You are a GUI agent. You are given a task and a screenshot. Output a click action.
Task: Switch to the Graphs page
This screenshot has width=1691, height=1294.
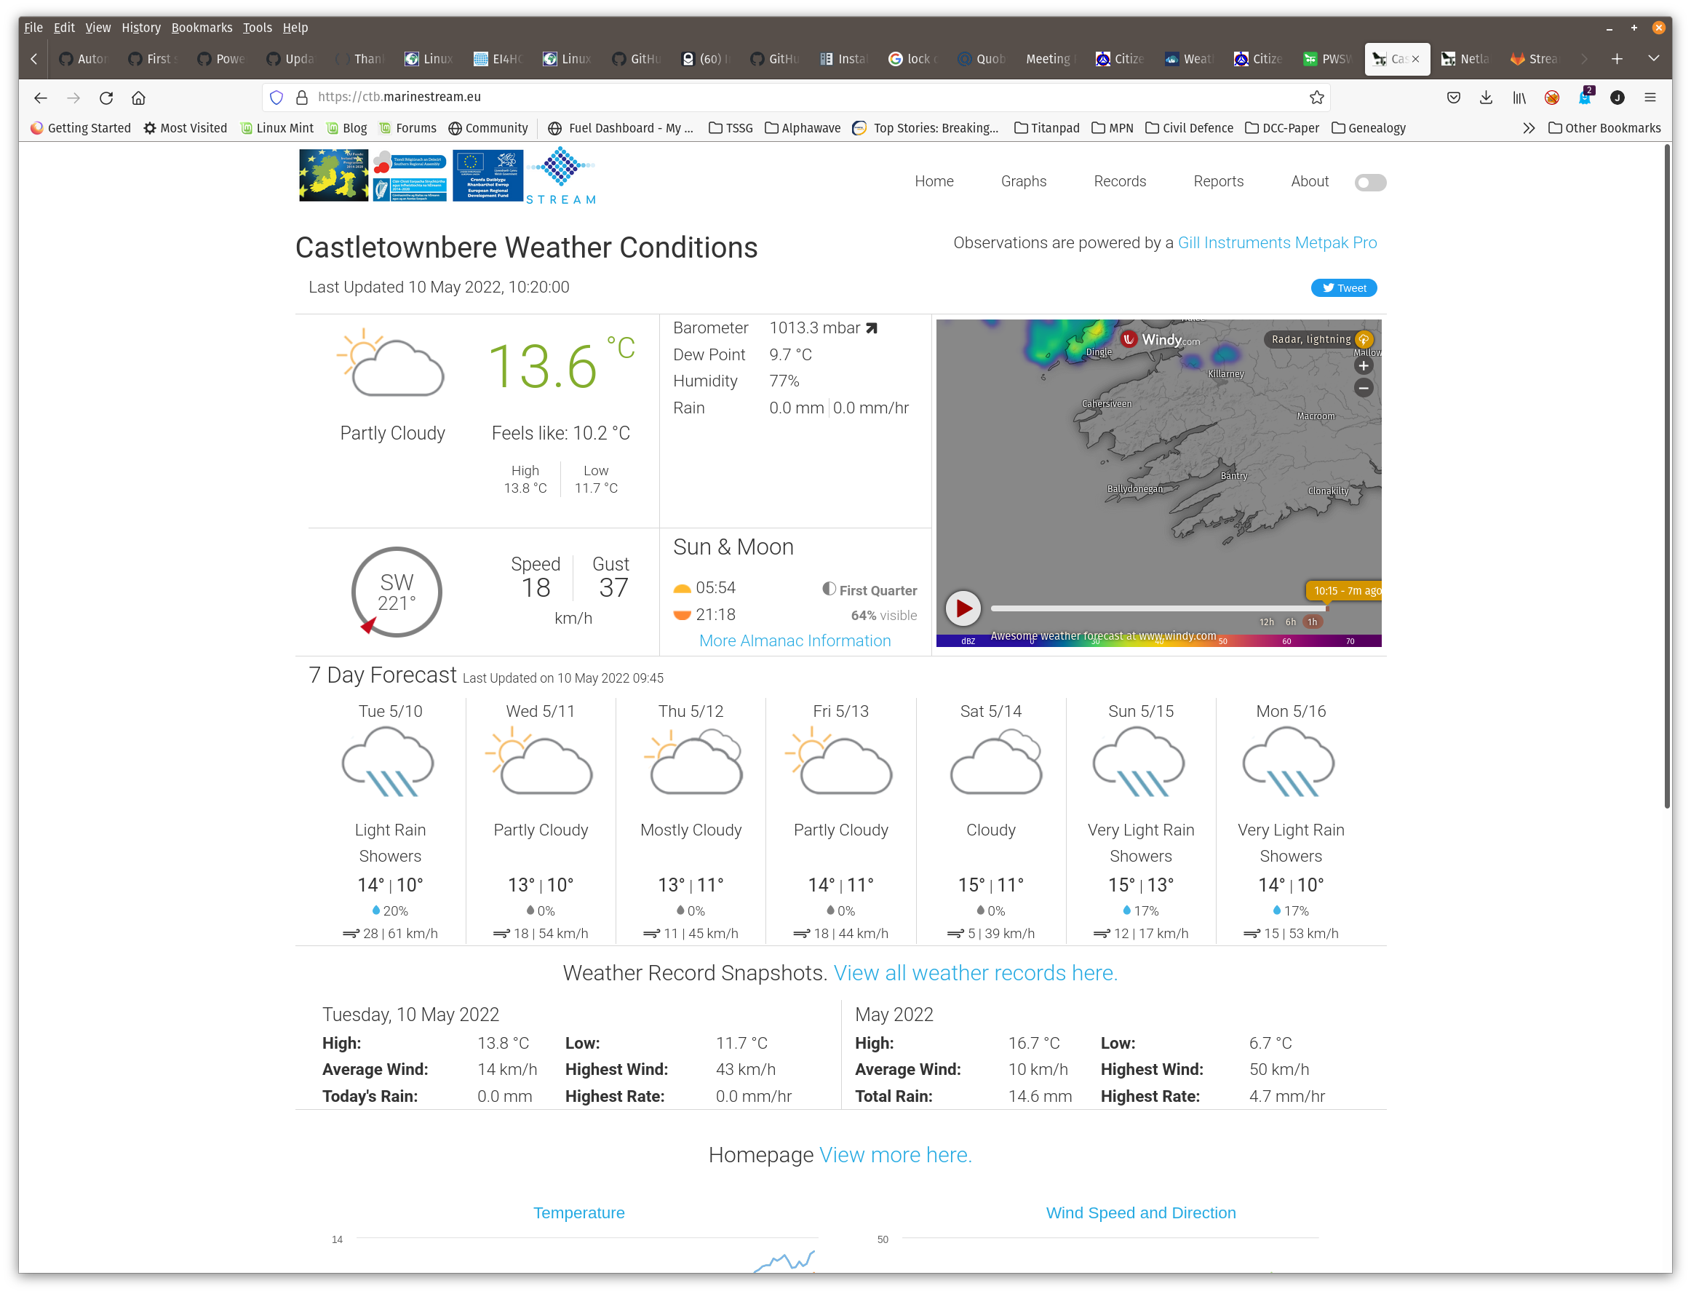[x=1024, y=182]
